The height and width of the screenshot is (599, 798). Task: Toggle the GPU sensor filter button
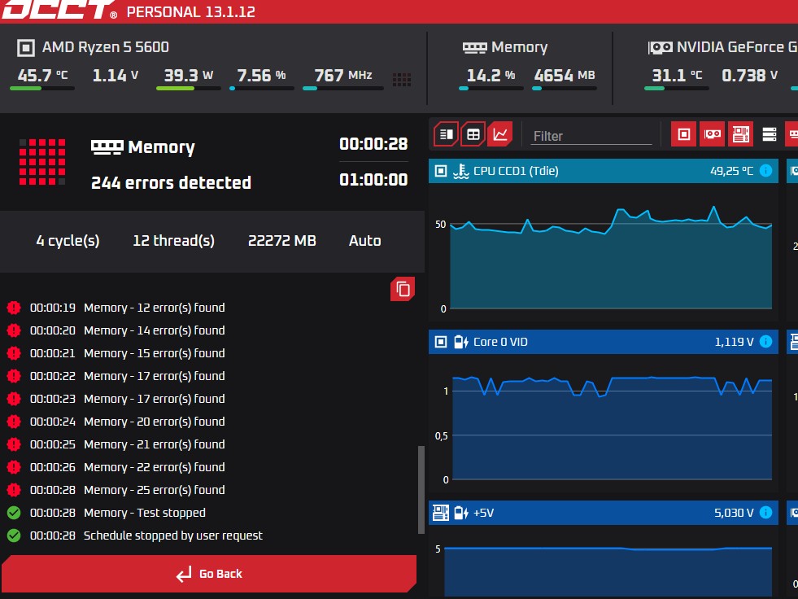[x=712, y=134]
